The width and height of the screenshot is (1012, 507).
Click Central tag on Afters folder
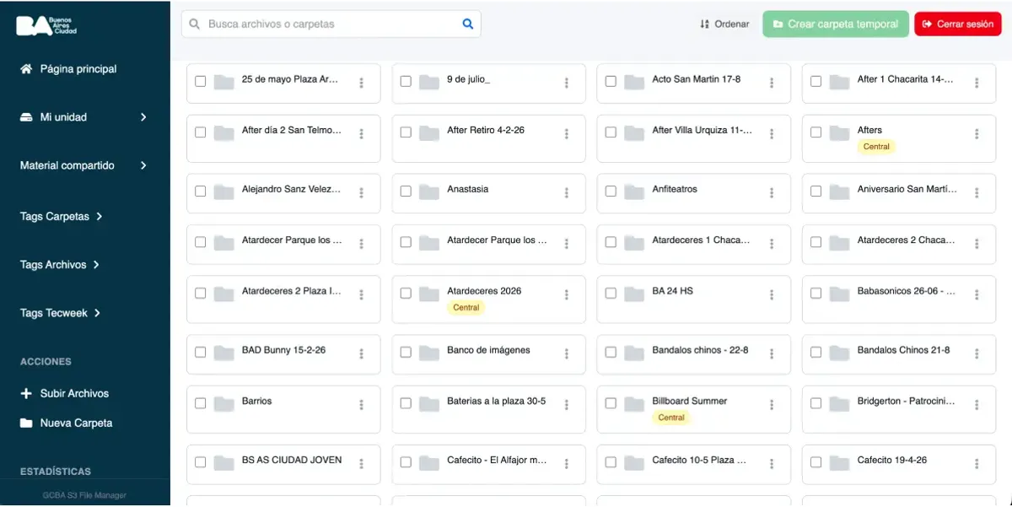click(x=876, y=147)
